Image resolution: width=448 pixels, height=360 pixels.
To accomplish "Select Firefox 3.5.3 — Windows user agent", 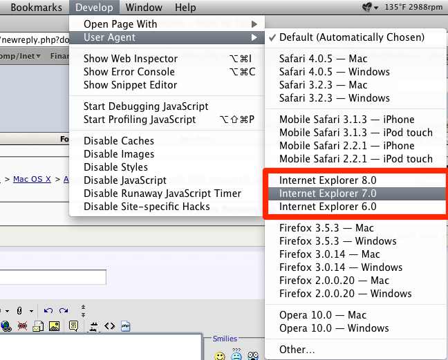I will point(356,241).
